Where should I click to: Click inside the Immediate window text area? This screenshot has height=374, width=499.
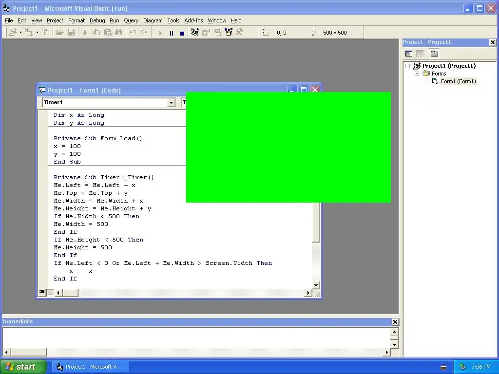pos(196,338)
